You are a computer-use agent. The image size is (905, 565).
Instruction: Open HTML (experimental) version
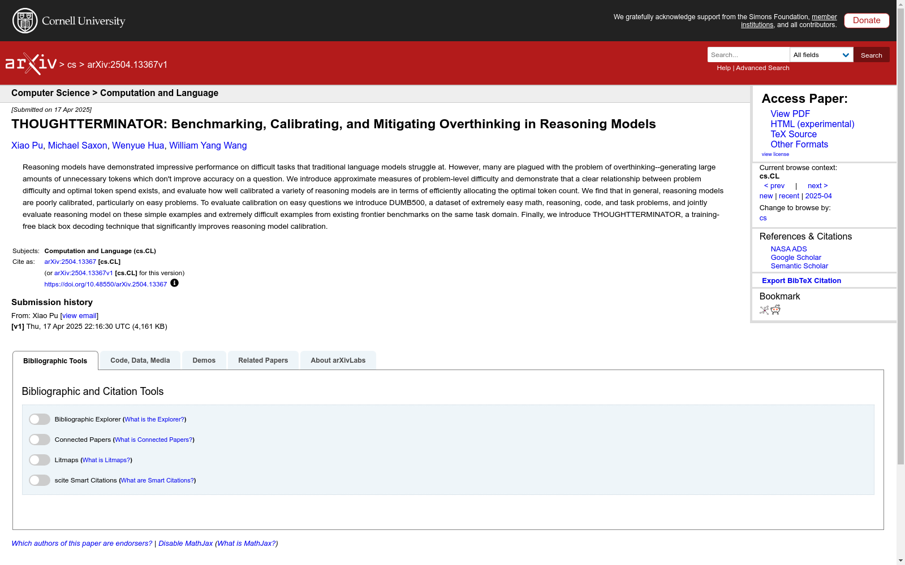[812, 124]
